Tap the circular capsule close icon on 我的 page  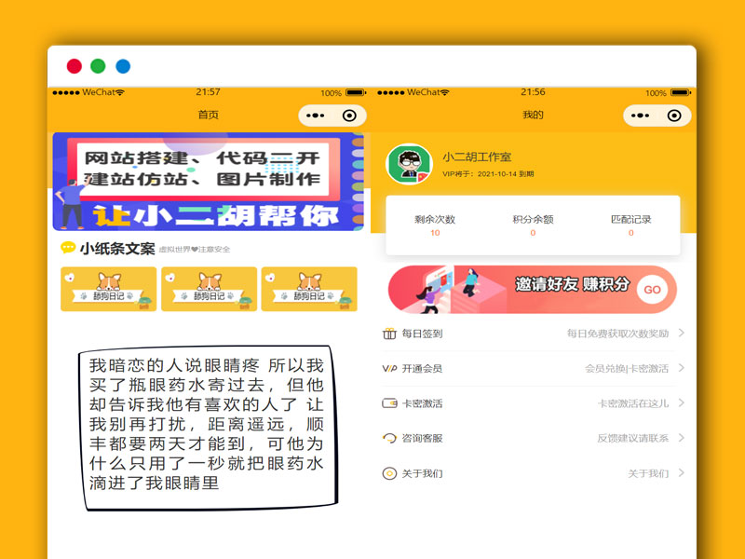point(676,116)
